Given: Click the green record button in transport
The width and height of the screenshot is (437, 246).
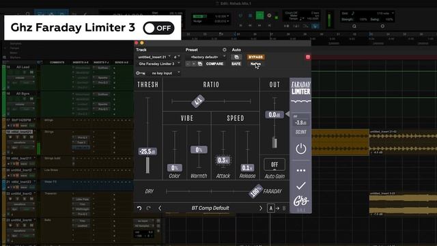Looking at the screenshot, I should coord(259,15).
